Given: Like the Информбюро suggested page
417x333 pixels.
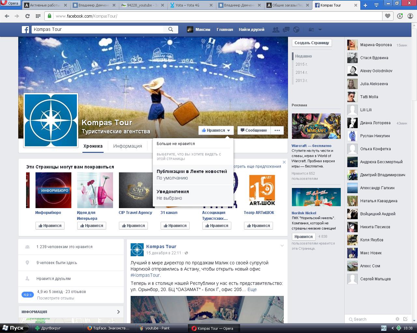Looking at the screenshot, I should [x=50, y=226].
